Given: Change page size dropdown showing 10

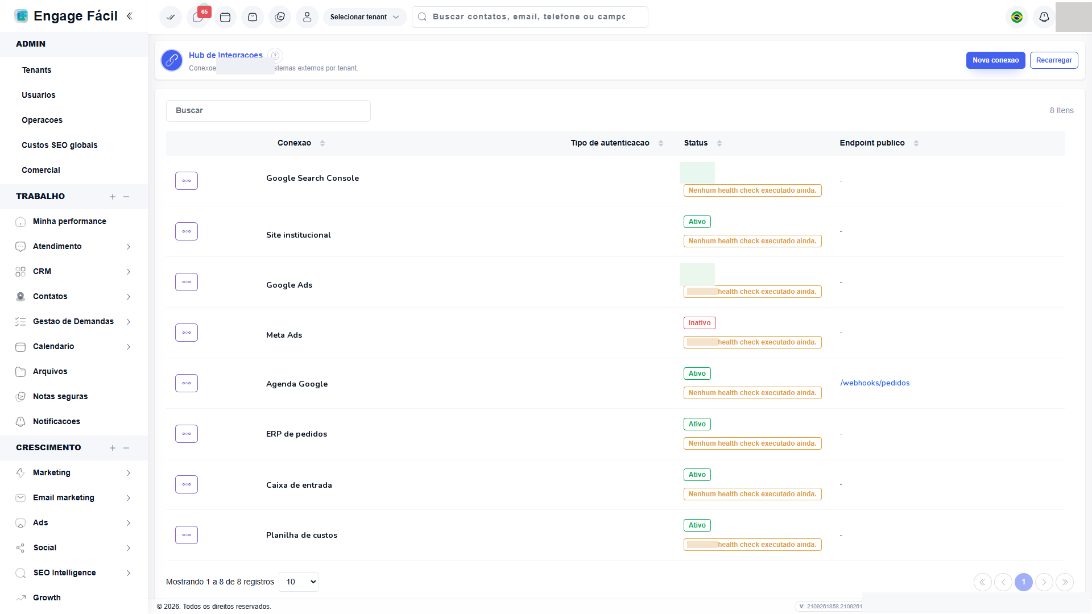Looking at the screenshot, I should pos(299,582).
